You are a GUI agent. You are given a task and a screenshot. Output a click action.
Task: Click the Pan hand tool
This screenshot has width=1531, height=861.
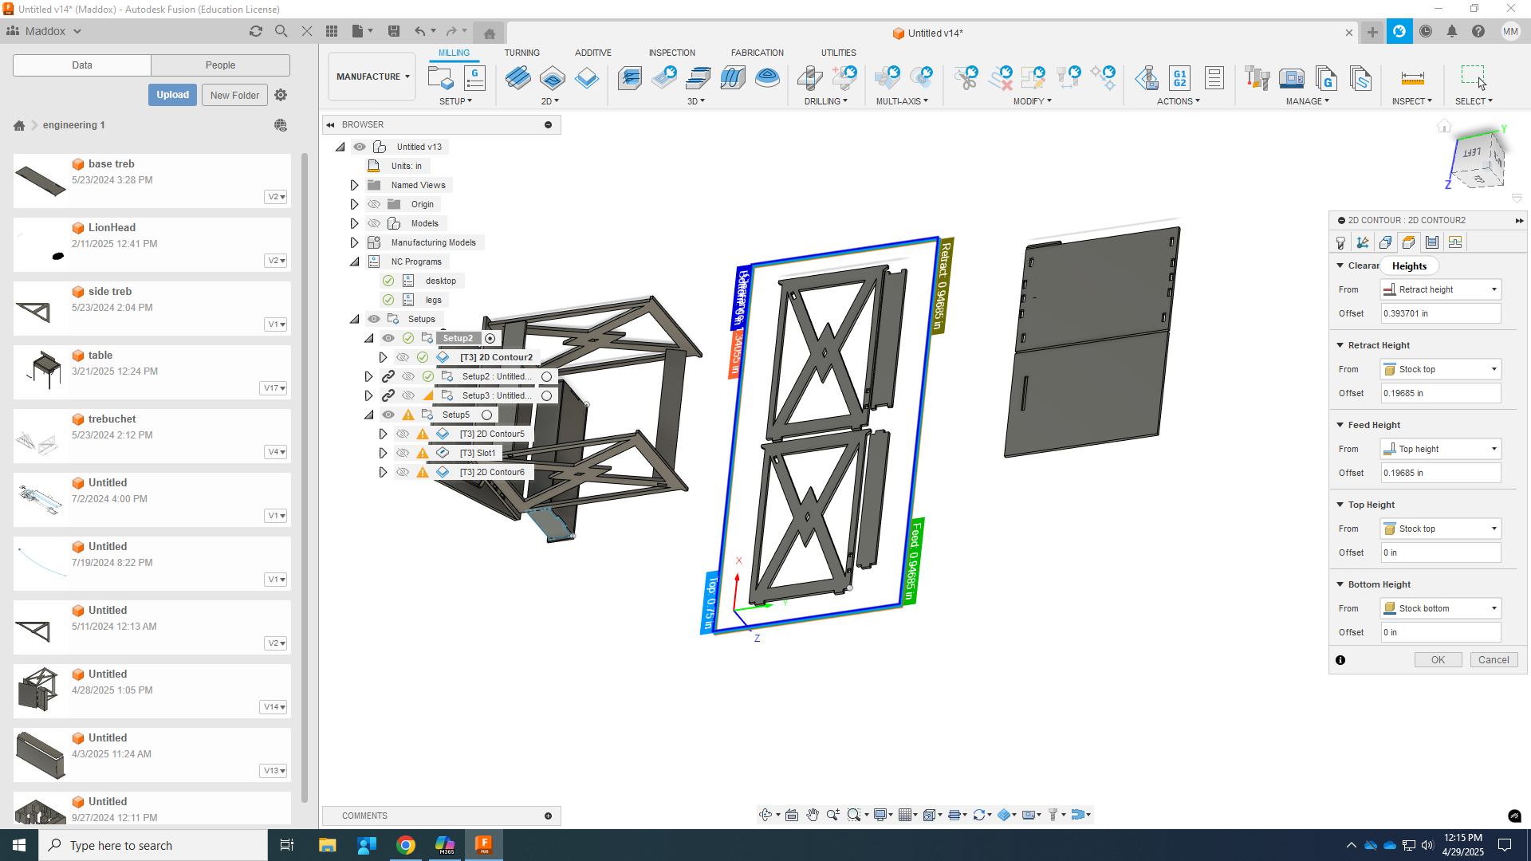(813, 815)
